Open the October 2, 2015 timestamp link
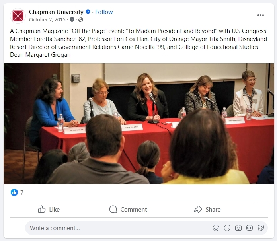This screenshot has height=241, width=277. tap(47, 19)
